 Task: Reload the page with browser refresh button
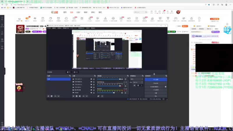click(6, 5)
